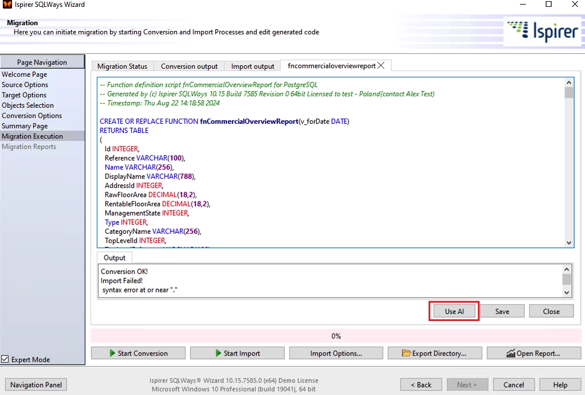585x395 pixels.
Task: Maximize the SQLWays Wizard window
Action: click(548, 4)
